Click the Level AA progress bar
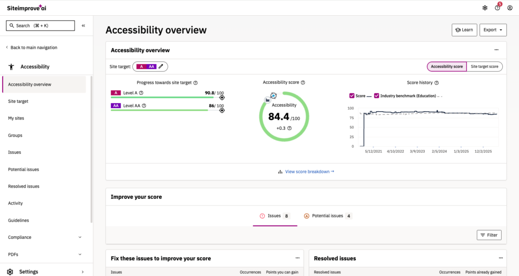 pos(167,110)
